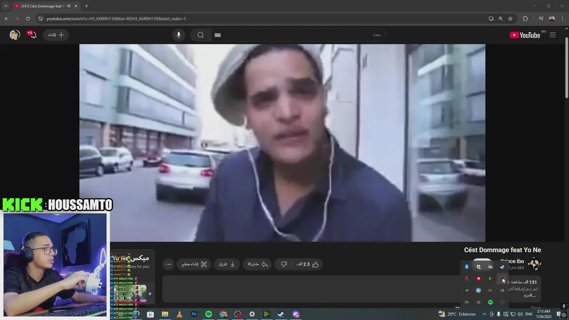Image resolution: width=569 pixels, height=320 pixels.
Task: Bookmark this tab with star icon
Action: click(x=510, y=19)
